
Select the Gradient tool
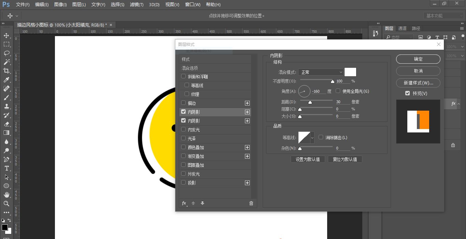[x=6, y=133]
